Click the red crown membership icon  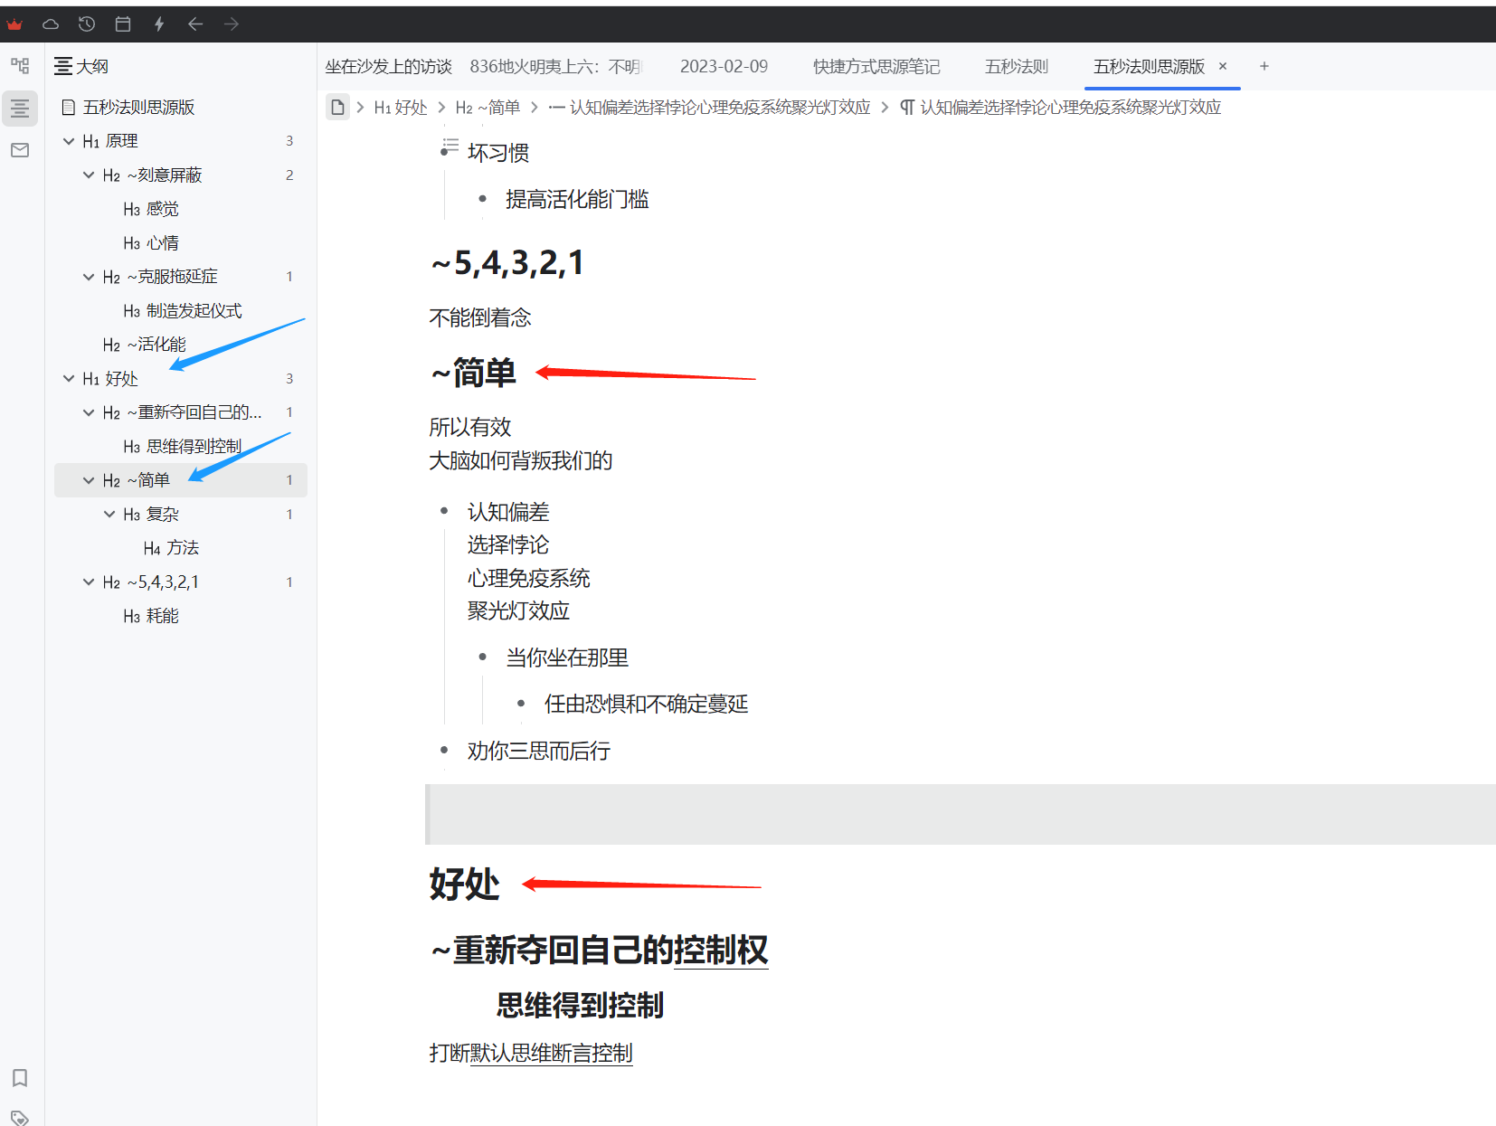(14, 24)
